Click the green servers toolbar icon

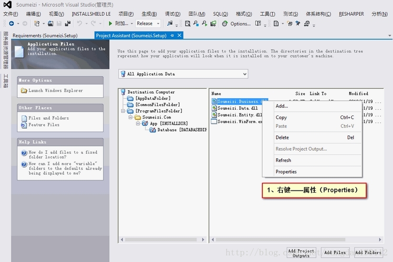pos(213,23)
